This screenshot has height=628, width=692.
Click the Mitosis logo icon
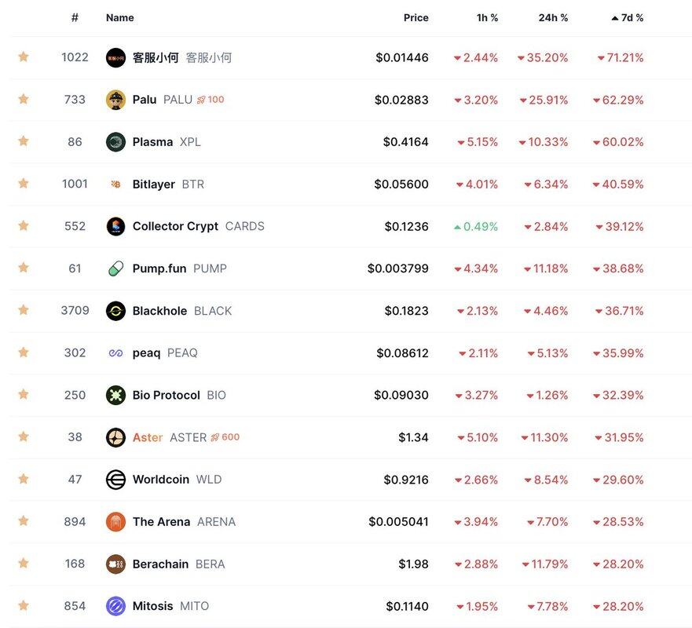[115, 606]
